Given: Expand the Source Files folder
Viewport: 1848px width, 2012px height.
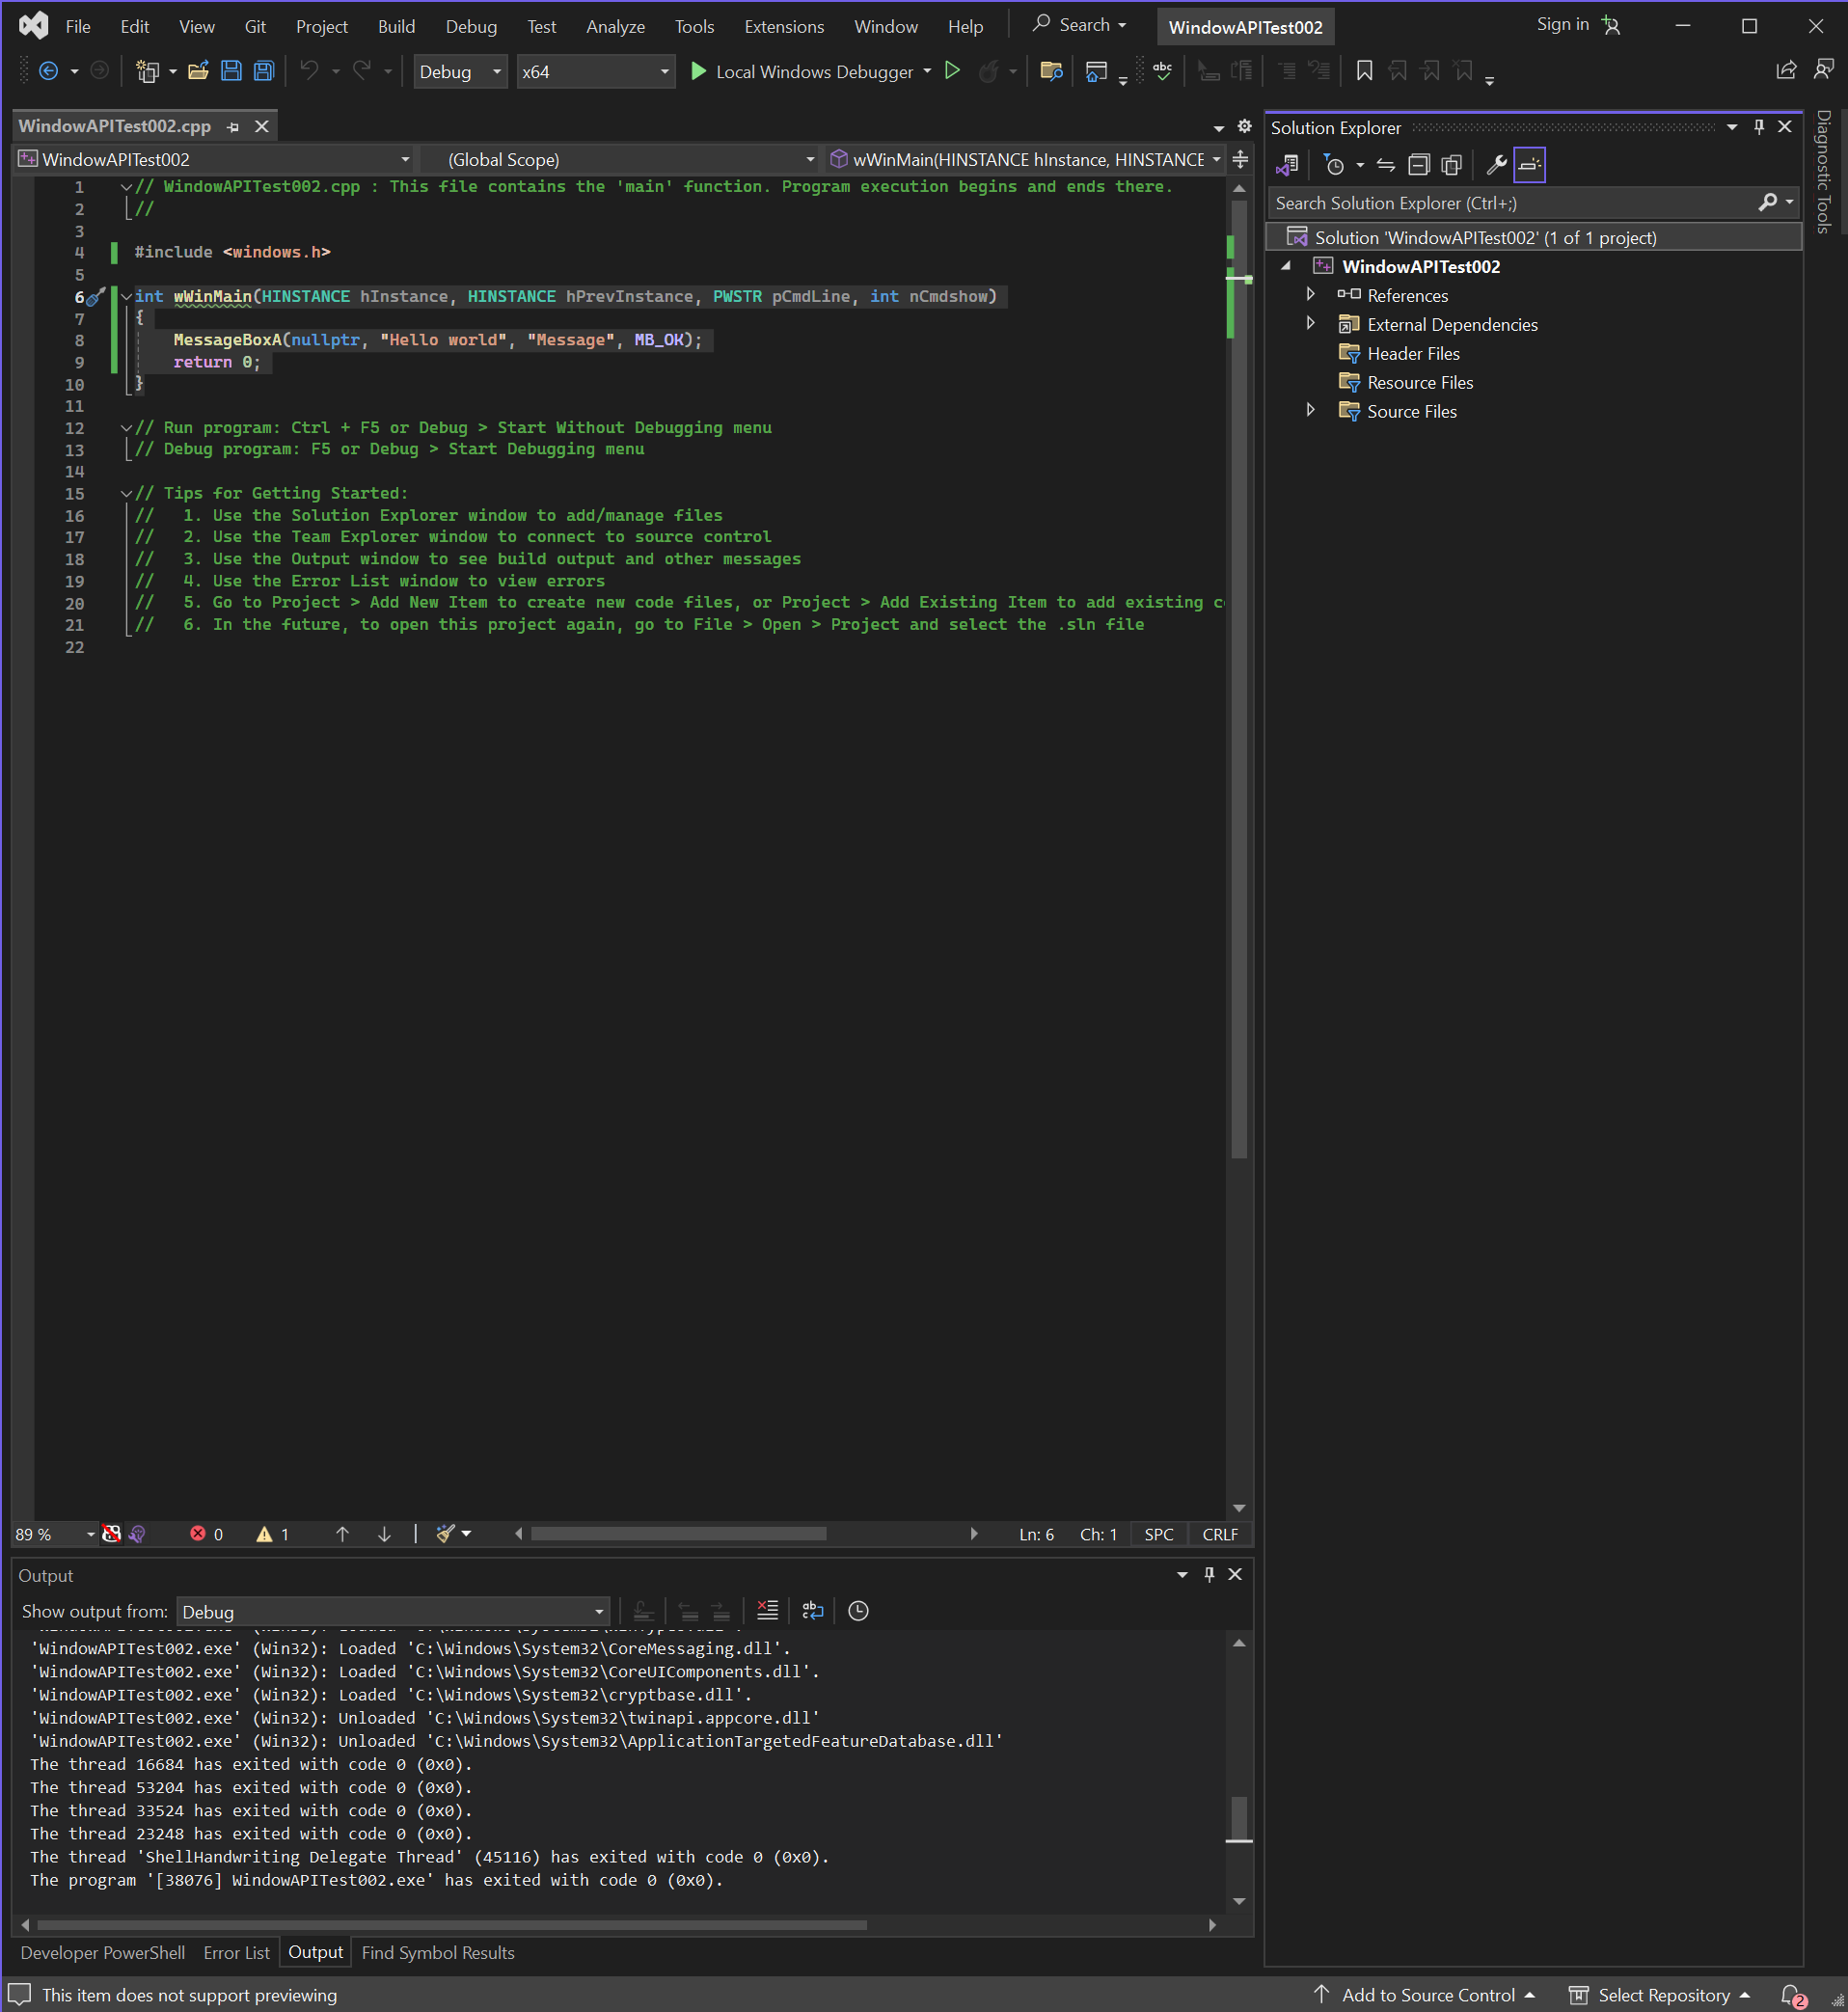Looking at the screenshot, I should pyautogui.click(x=1311, y=411).
